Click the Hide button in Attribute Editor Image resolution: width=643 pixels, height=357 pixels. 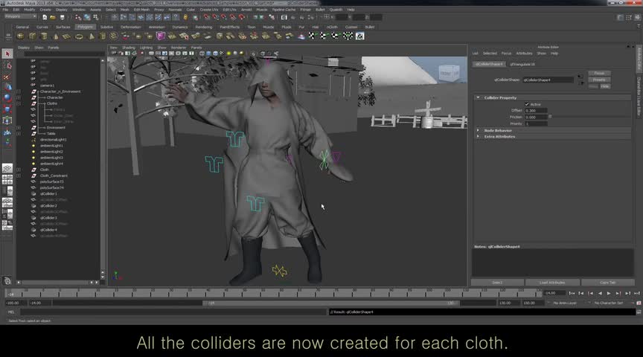click(605, 86)
